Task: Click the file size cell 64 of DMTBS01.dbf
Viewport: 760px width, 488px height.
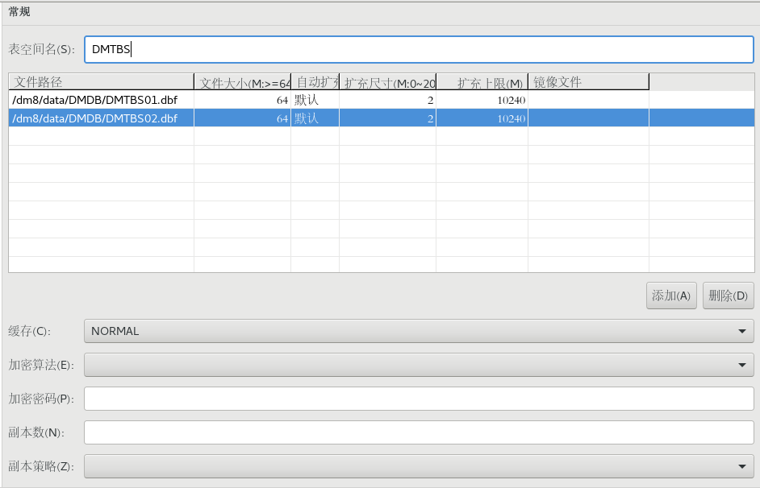Action: click(242, 100)
